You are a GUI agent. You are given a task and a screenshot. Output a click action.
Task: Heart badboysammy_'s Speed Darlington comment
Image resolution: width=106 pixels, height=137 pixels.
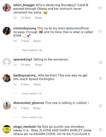[100, 79]
